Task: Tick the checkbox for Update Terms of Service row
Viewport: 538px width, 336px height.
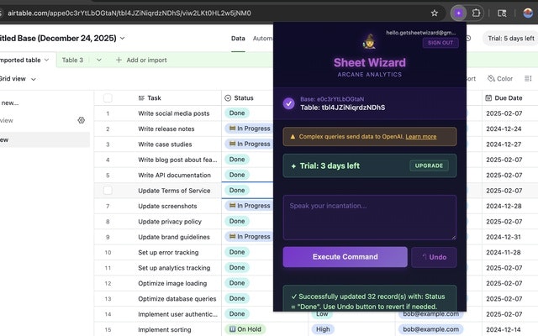Action: point(108,191)
